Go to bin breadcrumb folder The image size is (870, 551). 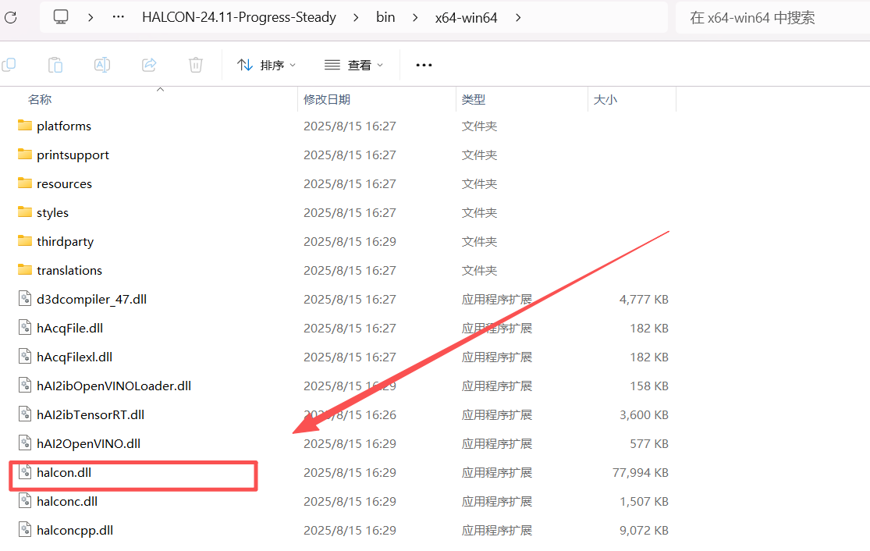(385, 17)
